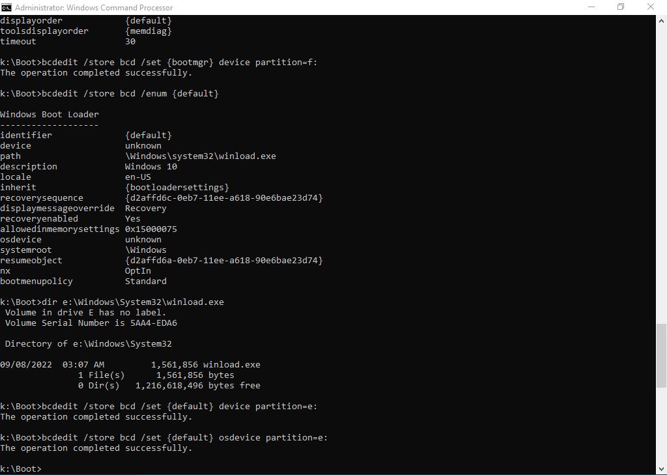Close the Administrator command prompt window
667x475 pixels.
[x=651, y=7]
